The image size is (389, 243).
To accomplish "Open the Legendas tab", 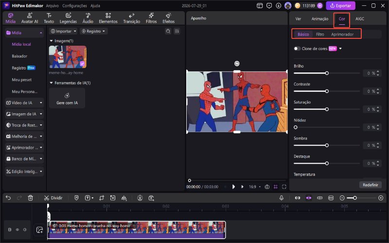I will coord(68,18).
